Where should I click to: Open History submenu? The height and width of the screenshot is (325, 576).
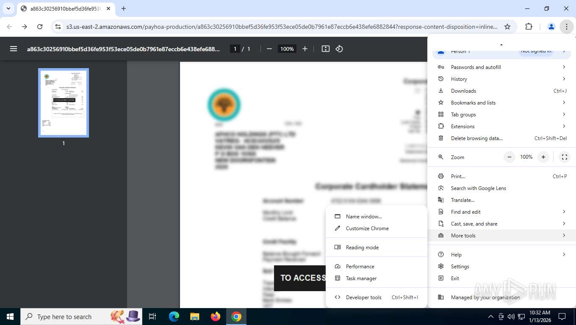[x=502, y=79]
